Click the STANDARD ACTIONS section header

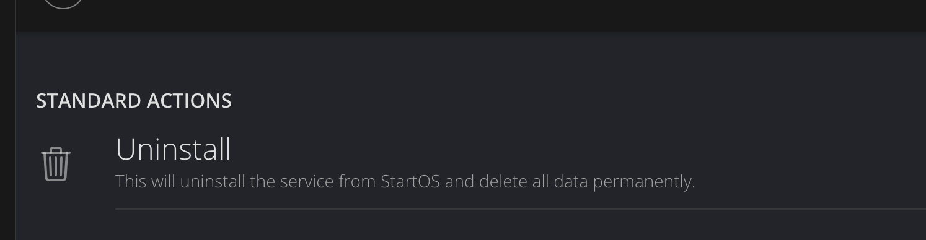pos(134,101)
